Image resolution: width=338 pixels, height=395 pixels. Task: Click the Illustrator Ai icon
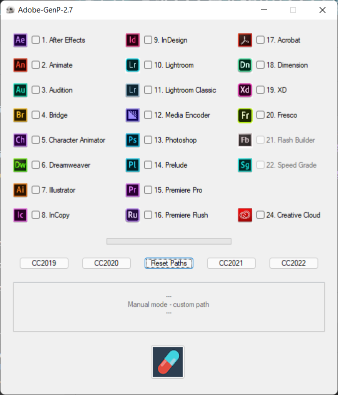coord(20,190)
